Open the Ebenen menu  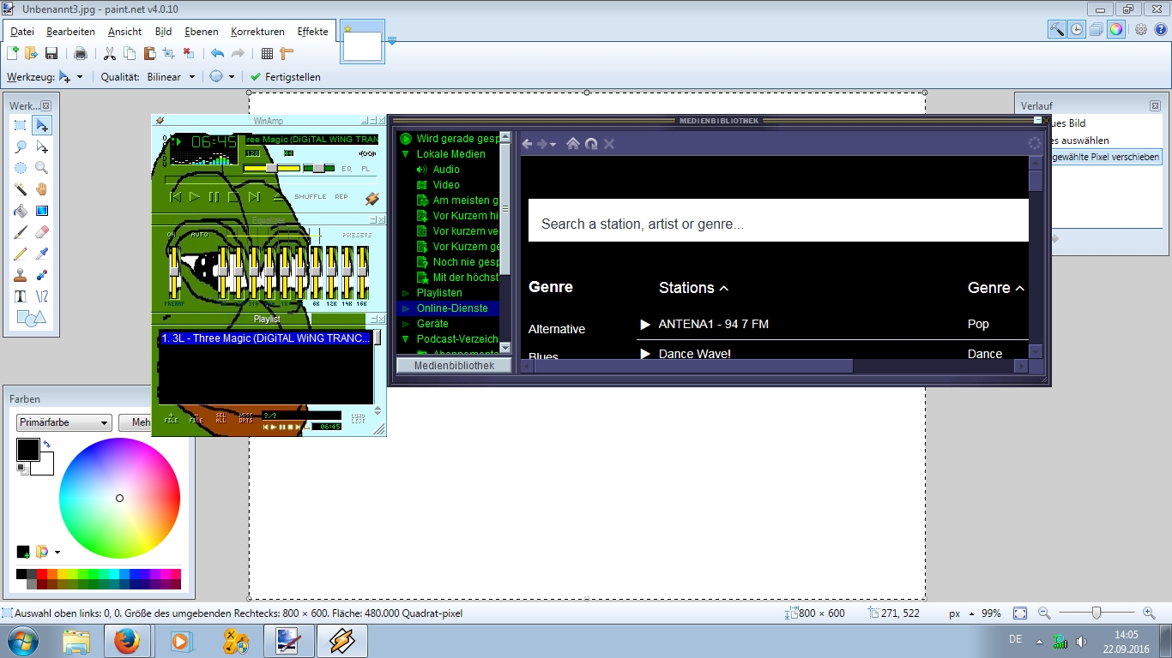(202, 32)
